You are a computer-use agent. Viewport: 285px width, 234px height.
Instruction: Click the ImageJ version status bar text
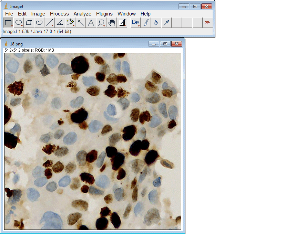click(x=37, y=32)
